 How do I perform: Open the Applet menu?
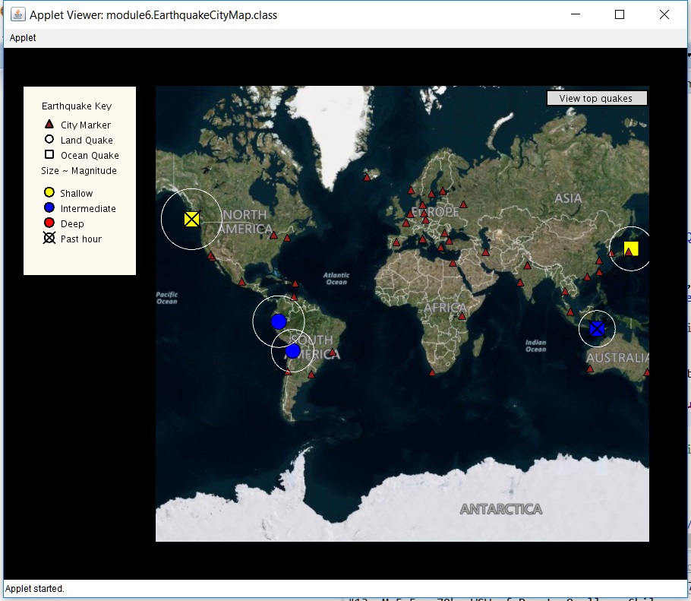[23, 38]
